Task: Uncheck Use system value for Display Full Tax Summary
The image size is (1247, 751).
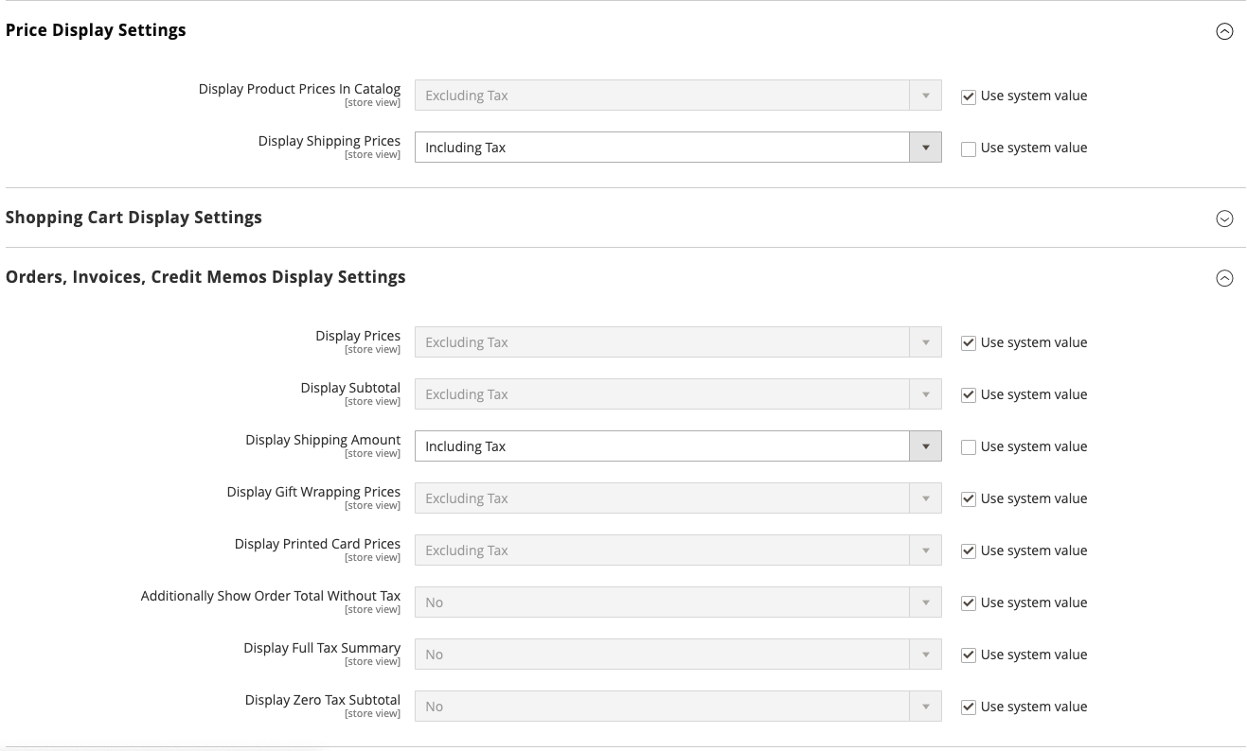Action: [x=968, y=655]
